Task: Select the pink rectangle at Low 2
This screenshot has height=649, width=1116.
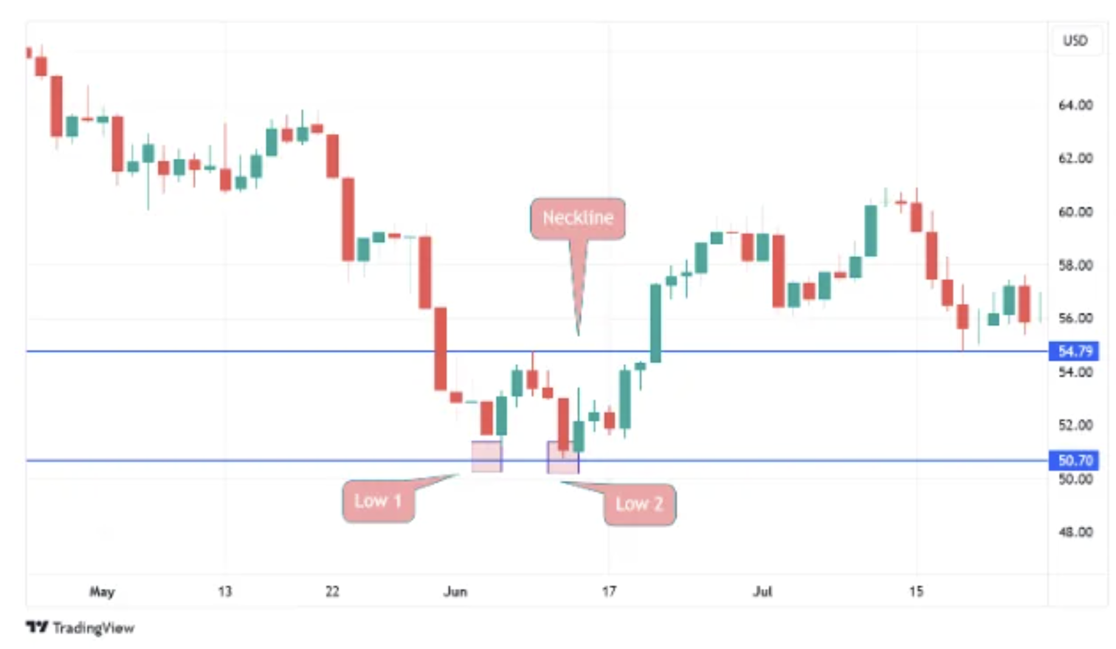Action: 563,457
